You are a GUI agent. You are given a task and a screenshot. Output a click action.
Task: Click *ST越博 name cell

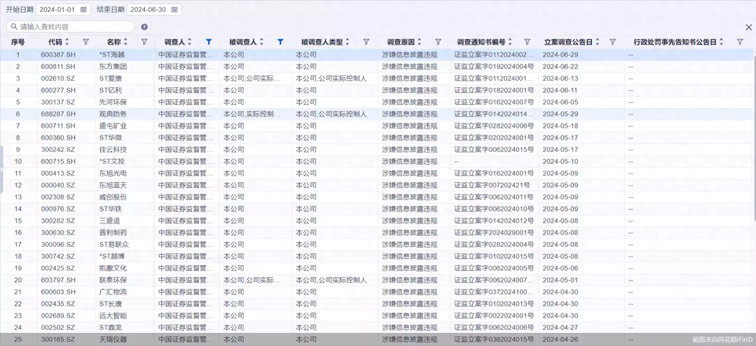(112, 256)
